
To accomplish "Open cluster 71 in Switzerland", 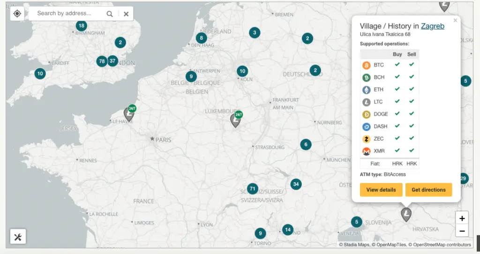I will point(253,188).
